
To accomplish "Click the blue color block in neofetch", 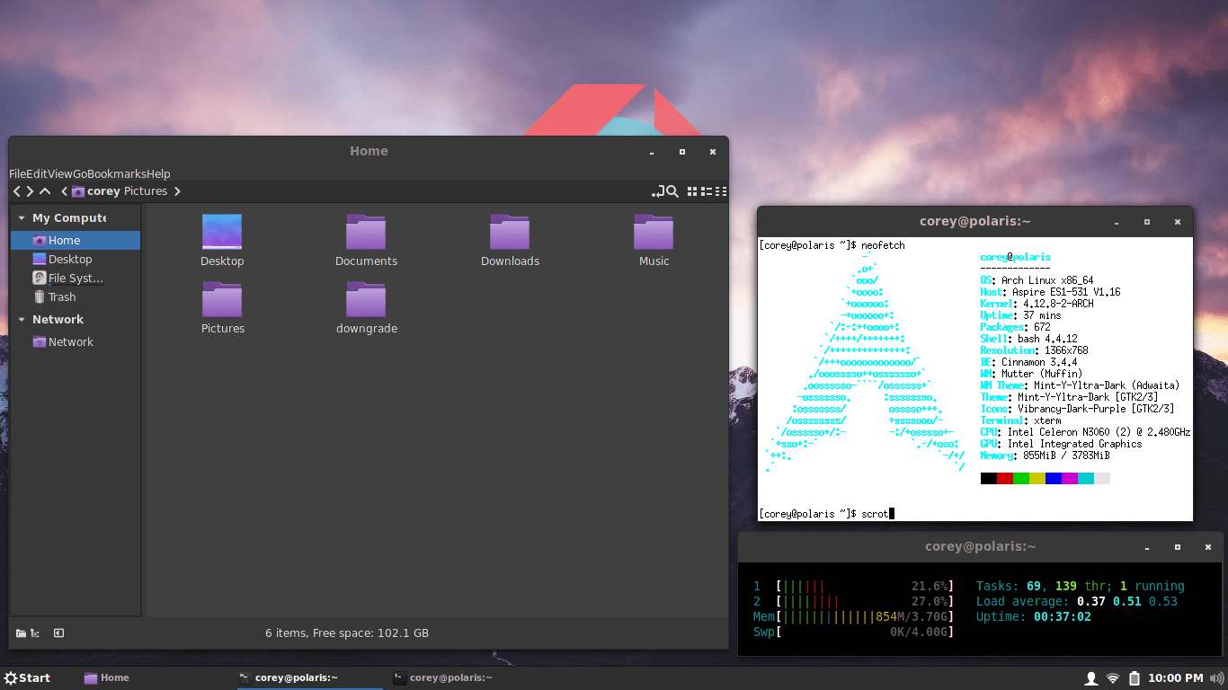I will 1054,479.
